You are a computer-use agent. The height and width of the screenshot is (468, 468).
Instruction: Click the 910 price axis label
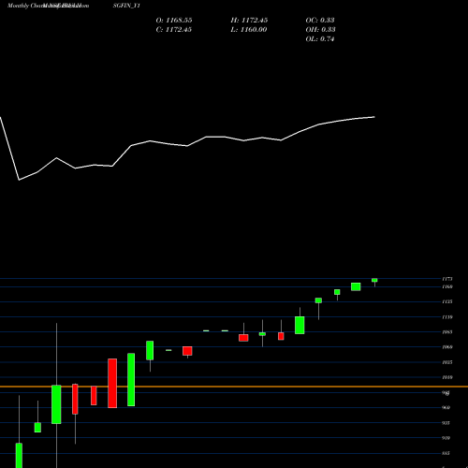tap(446, 438)
